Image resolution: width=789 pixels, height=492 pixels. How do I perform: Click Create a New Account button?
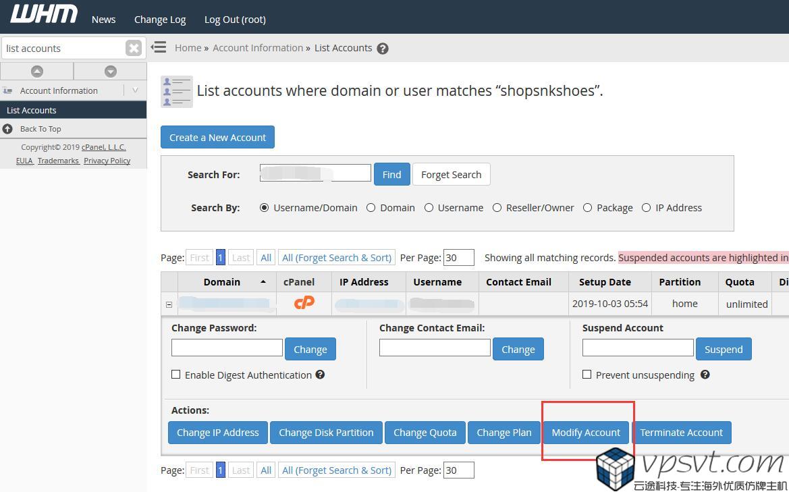pos(217,137)
